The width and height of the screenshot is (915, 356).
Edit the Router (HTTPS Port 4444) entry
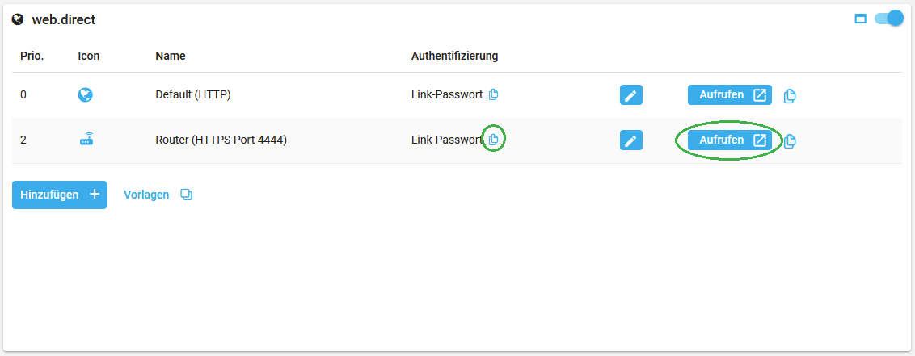630,140
